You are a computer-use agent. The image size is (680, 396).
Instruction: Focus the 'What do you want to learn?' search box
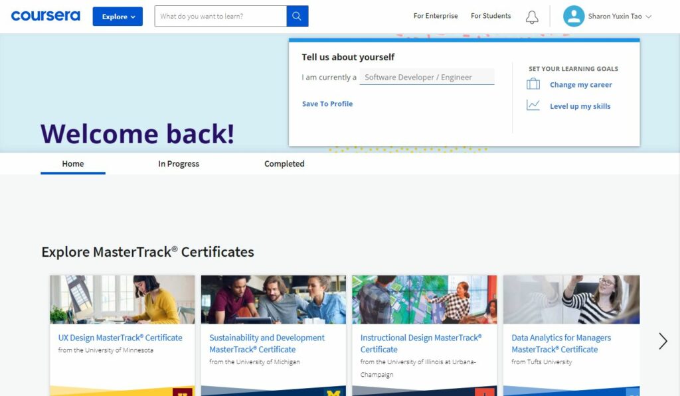[x=220, y=16]
